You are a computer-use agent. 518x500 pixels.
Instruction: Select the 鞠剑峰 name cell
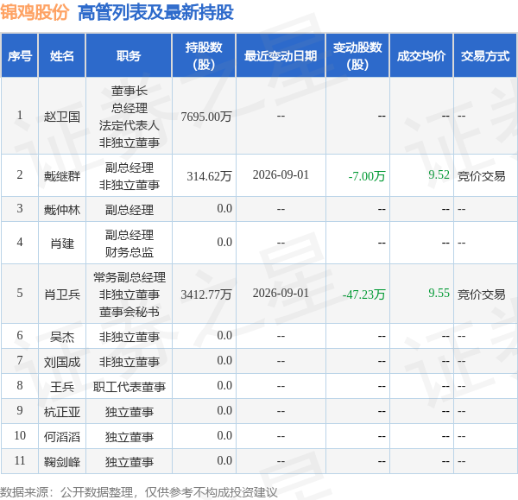point(62,462)
